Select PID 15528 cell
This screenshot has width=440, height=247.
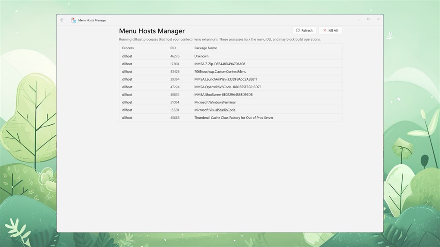pos(174,110)
